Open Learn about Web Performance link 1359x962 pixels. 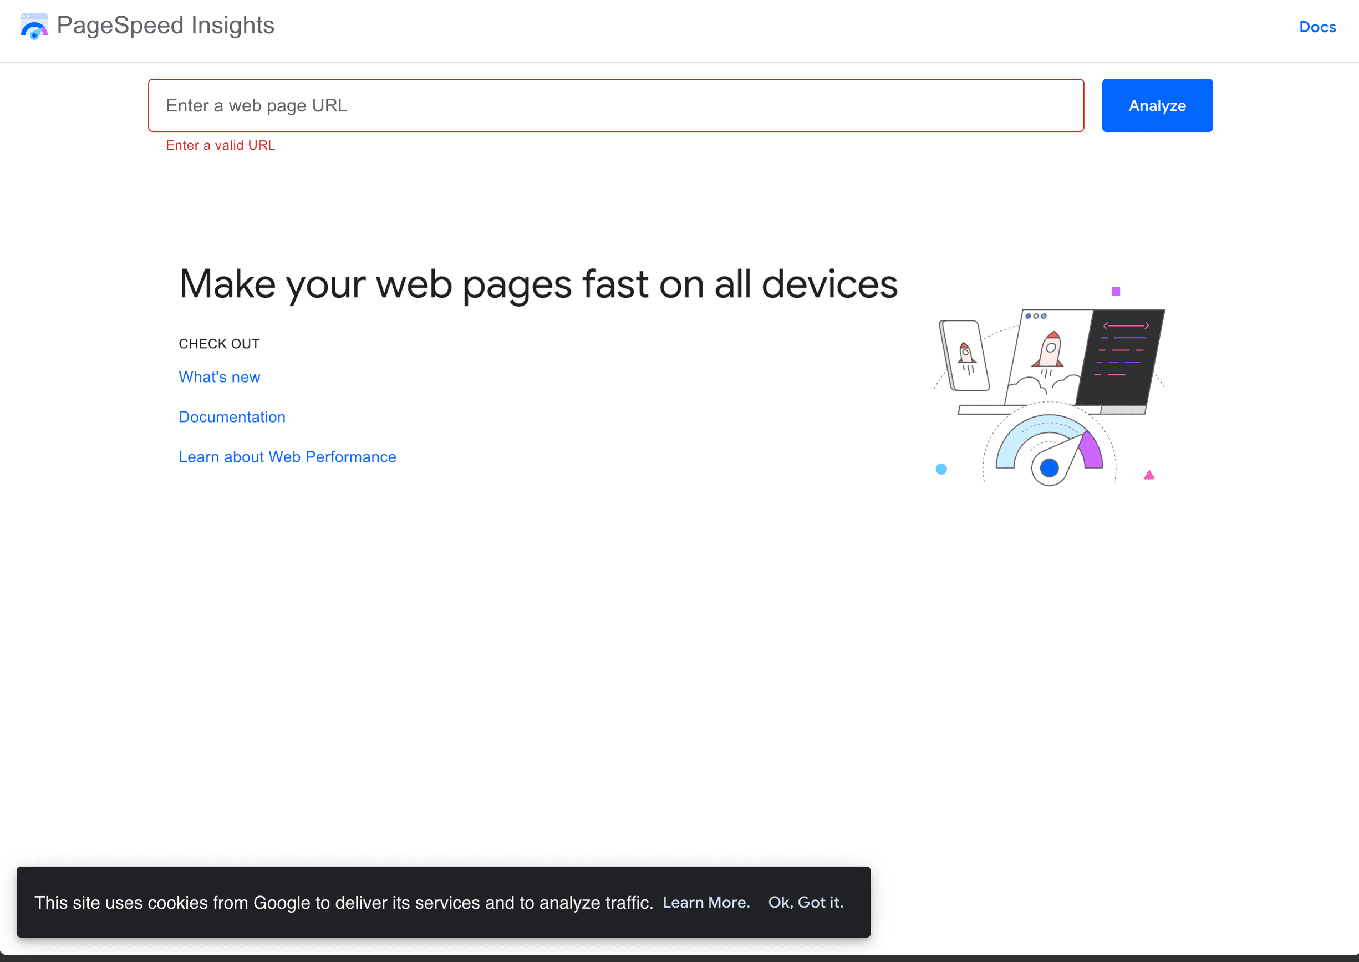coord(287,457)
